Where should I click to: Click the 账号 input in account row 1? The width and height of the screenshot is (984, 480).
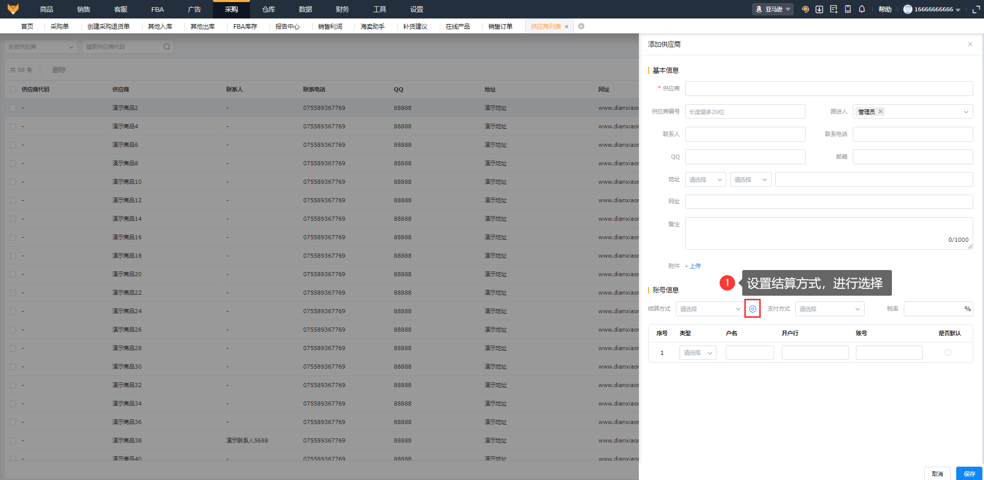pyautogui.click(x=889, y=353)
